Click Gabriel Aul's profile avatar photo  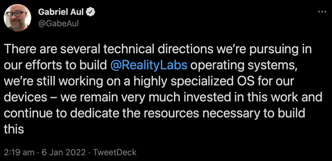click(18, 17)
